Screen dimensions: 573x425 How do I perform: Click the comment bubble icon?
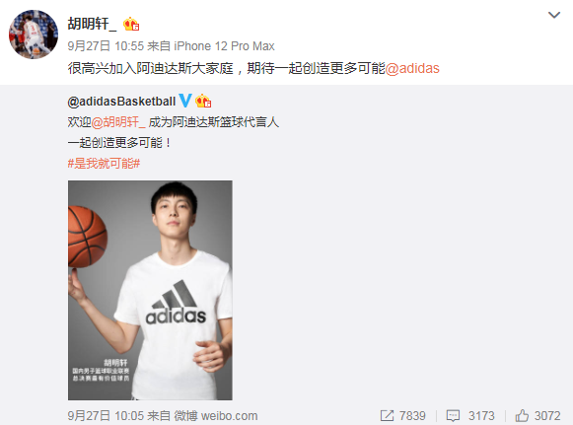[x=453, y=415]
